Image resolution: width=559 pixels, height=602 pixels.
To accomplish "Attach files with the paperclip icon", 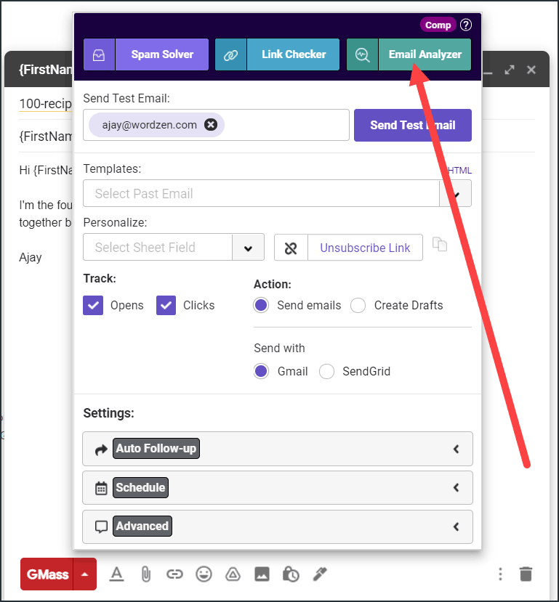I will coord(146,574).
